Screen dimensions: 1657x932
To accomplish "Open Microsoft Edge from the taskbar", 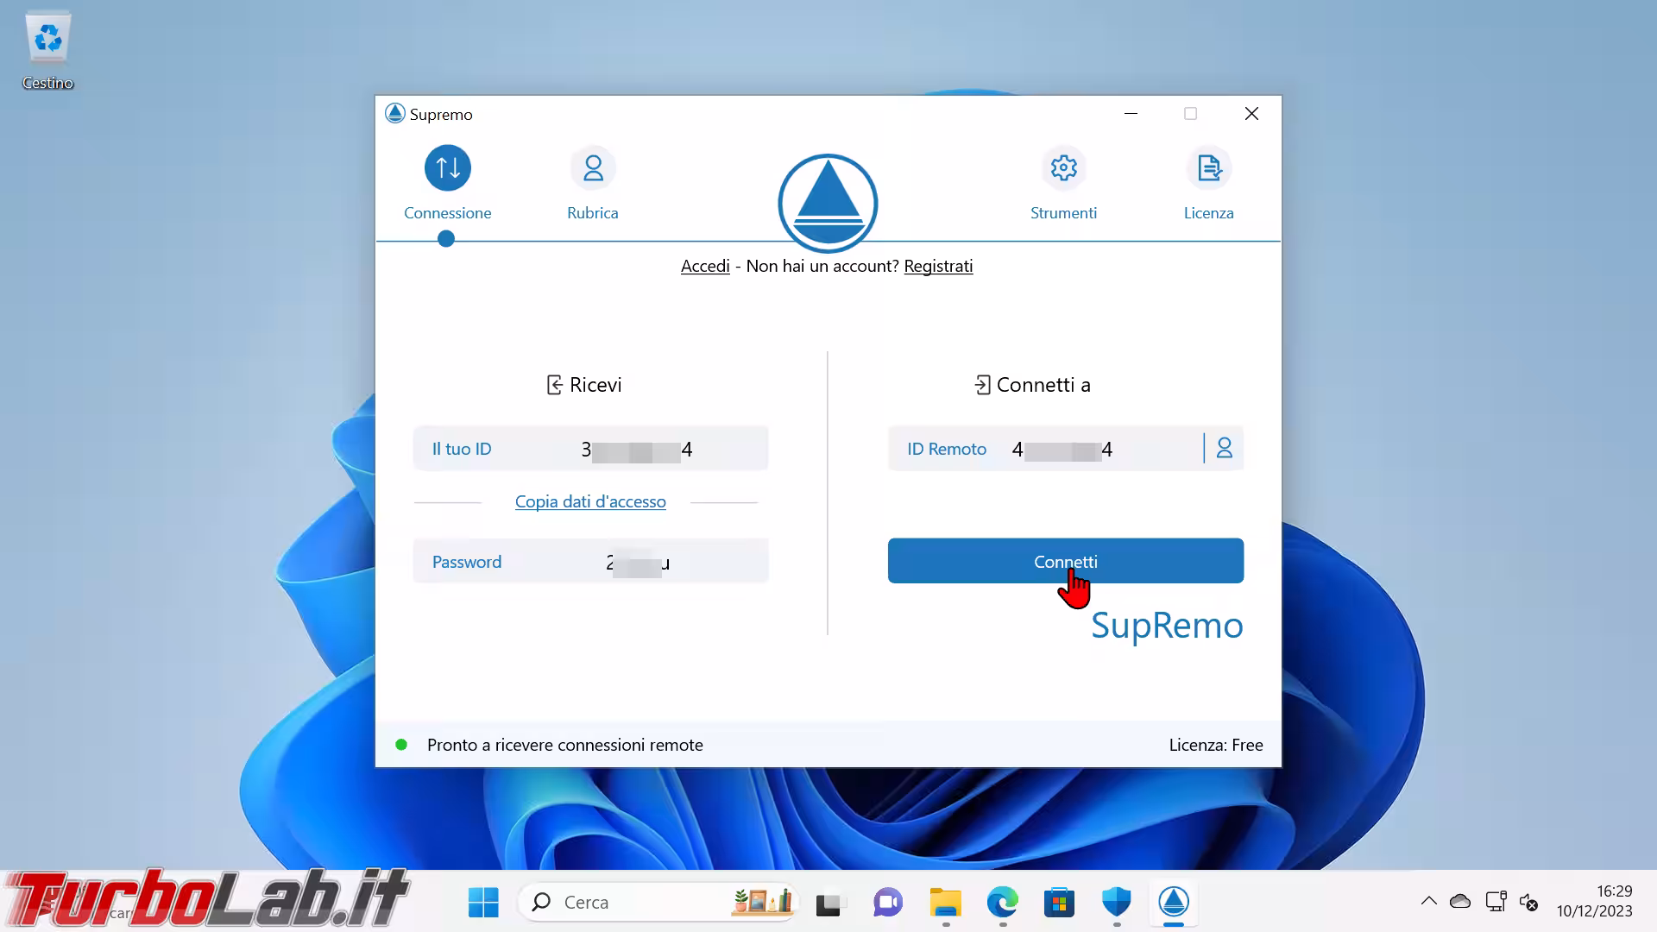I will coord(1002,903).
